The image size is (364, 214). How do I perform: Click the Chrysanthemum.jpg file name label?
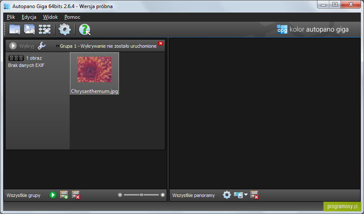point(94,91)
